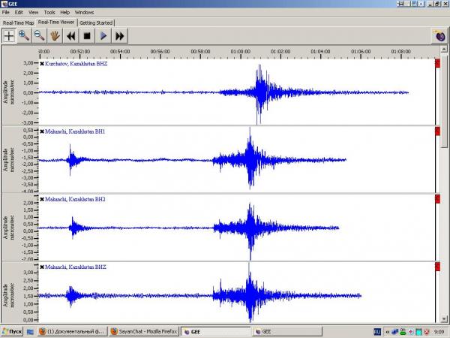Click the red marker on Kurchatov BHZ panel
The image size is (450, 338).
tap(438, 64)
